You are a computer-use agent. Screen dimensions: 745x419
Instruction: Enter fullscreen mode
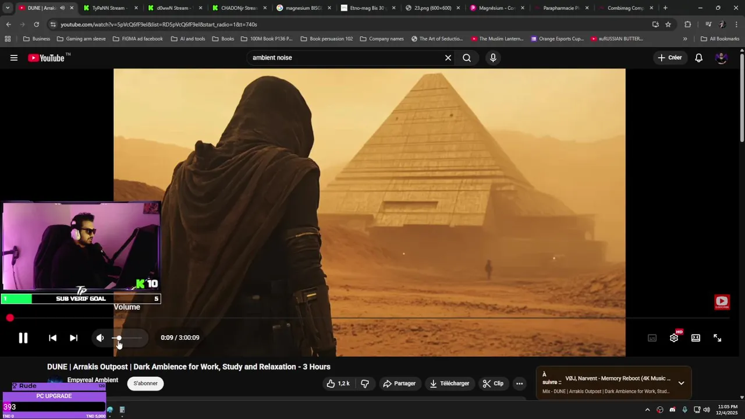click(717, 338)
